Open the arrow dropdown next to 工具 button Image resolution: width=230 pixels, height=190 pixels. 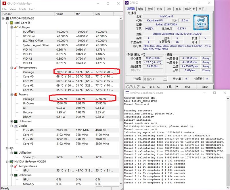pyautogui.click(x=177, y=87)
